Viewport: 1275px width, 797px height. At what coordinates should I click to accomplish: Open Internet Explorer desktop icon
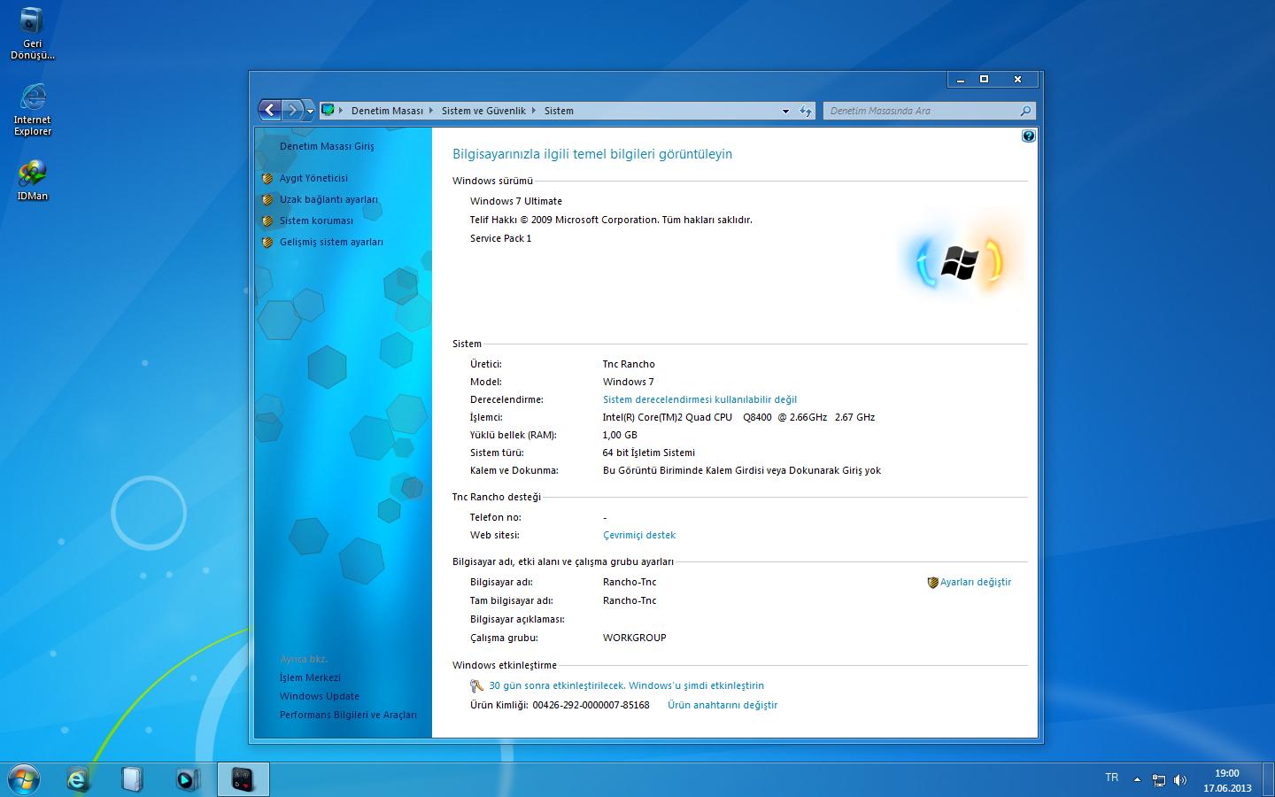click(x=33, y=109)
